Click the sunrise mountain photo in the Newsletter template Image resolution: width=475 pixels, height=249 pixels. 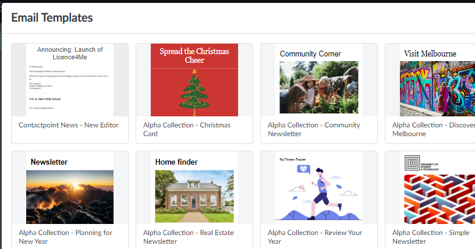point(70,197)
